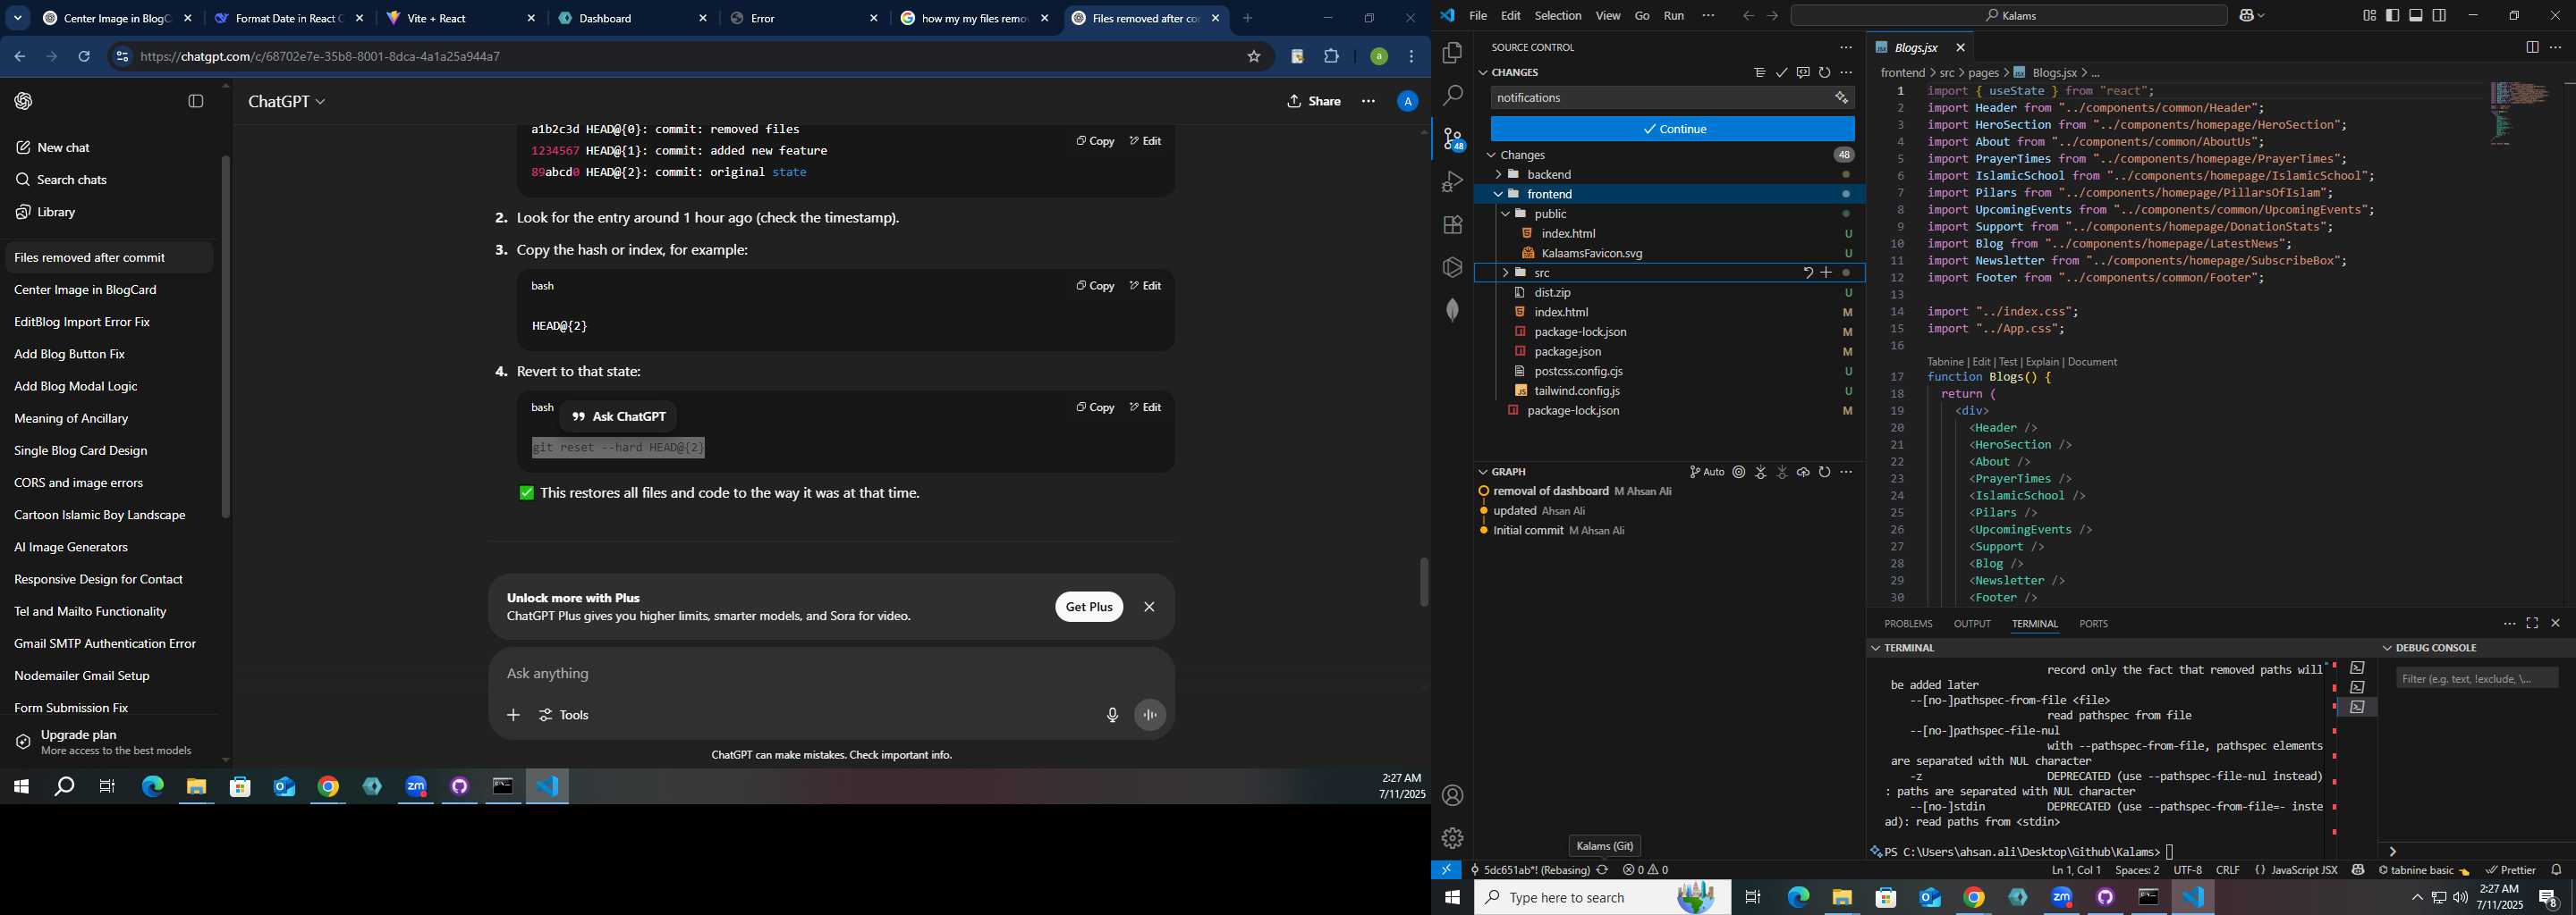The height and width of the screenshot is (915, 2576).
Task: Expand the backend folder in changes
Action: click(x=1499, y=175)
